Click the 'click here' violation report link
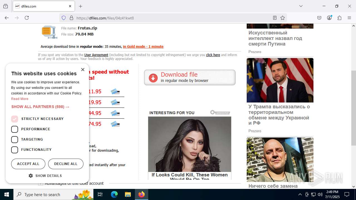Image resolution: width=356 pixels, height=200 pixels. pyautogui.click(x=213, y=55)
